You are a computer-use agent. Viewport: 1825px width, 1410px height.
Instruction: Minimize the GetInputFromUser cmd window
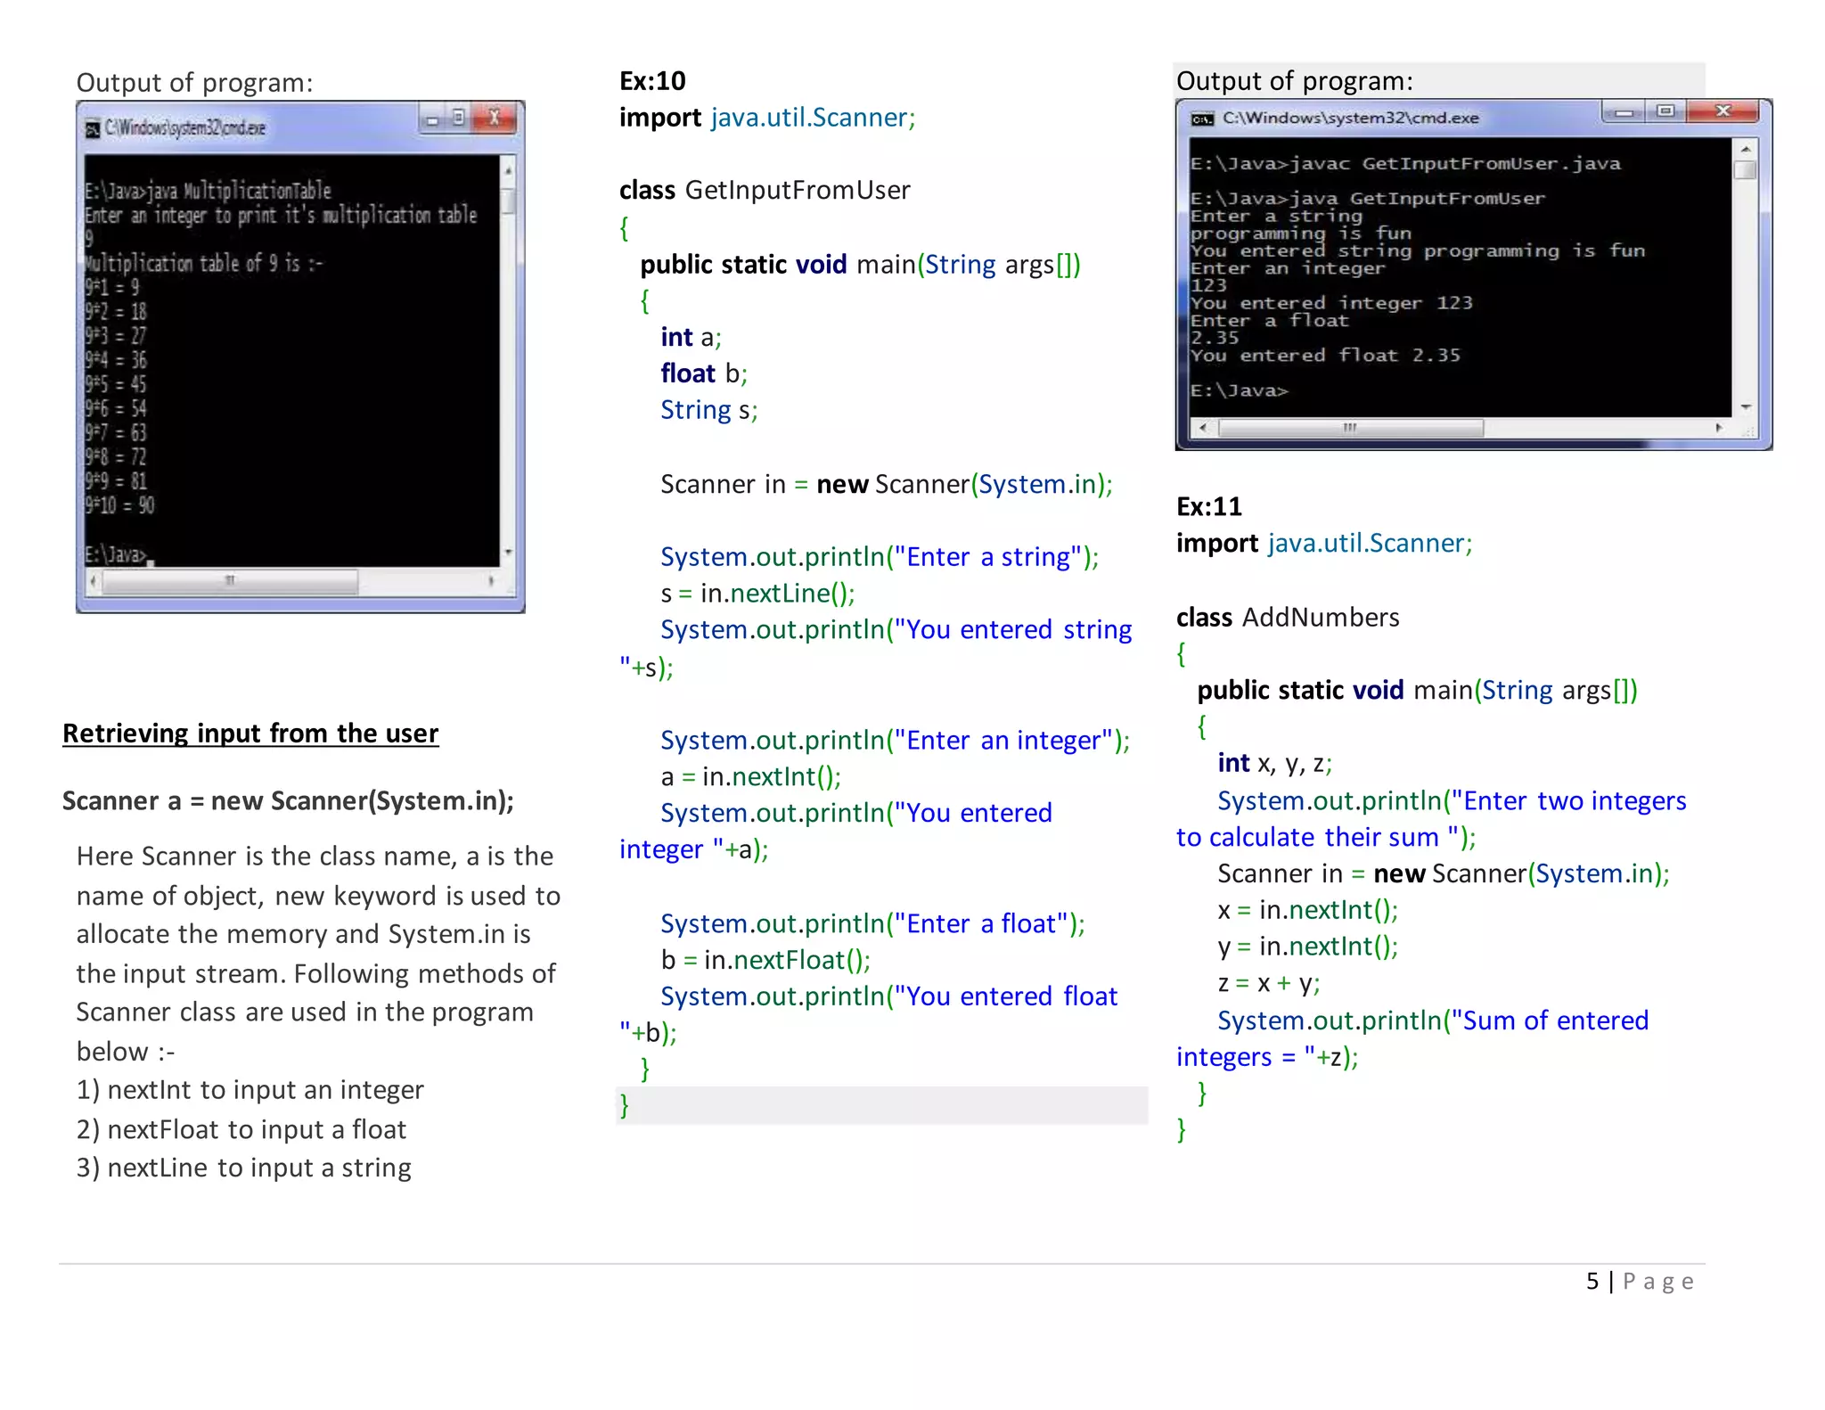(x=1624, y=111)
